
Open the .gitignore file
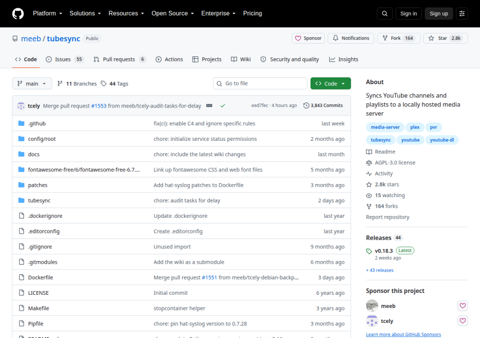pos(40,246)
